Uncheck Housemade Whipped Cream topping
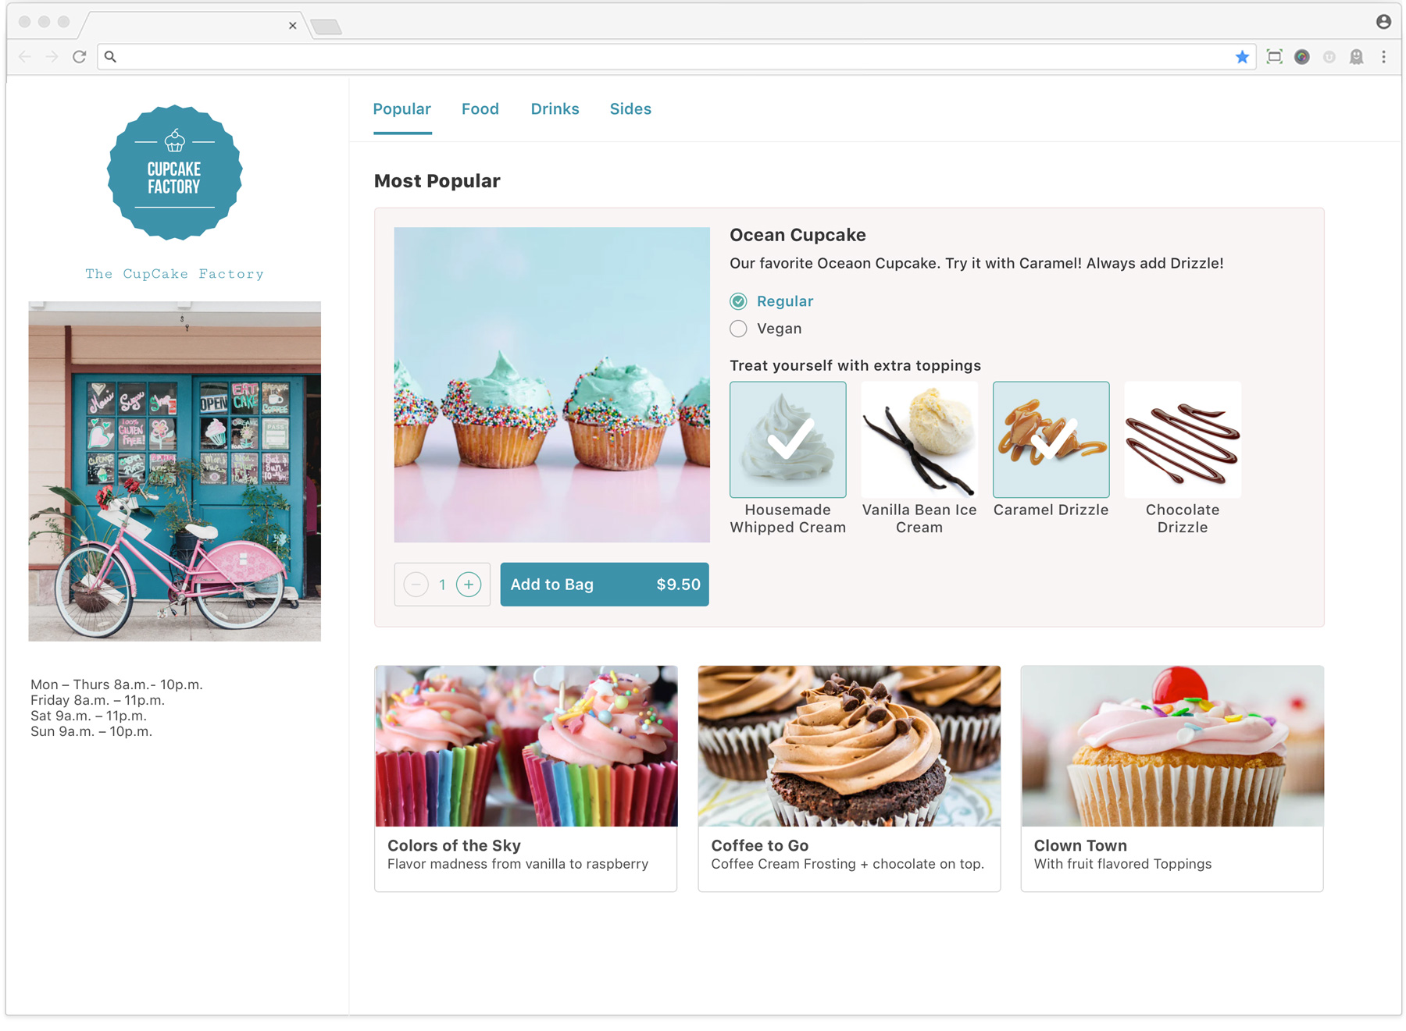 click(x=787, y=439)
